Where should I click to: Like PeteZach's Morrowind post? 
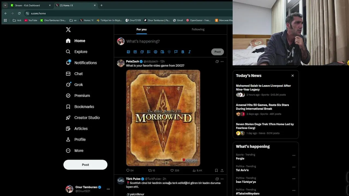pyautogui.click(x=175, y=170)
